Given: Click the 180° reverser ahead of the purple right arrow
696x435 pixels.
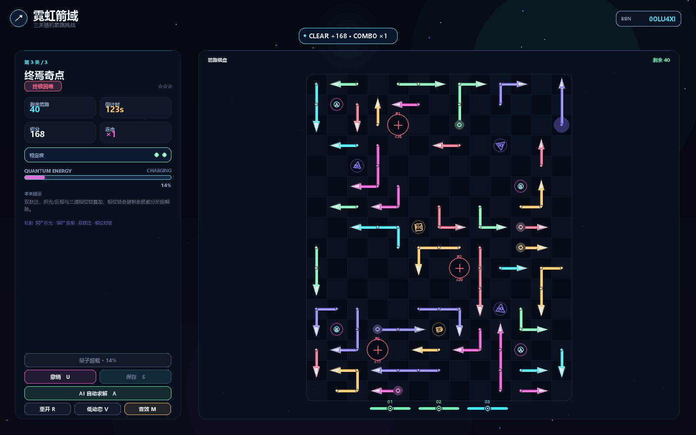Looking at the screenshot, I should click(439, 329).
